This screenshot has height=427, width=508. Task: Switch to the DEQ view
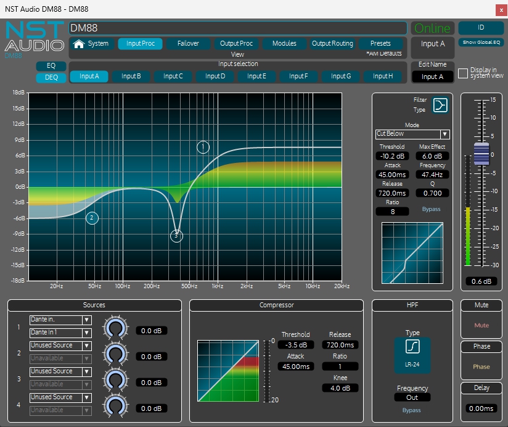pyautogui.click(x=51, y=78)
